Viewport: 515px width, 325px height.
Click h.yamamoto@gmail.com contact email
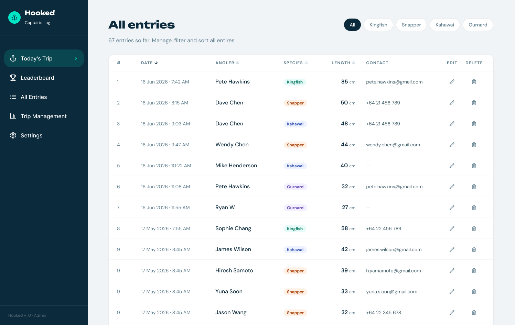(x=394, y=271)
